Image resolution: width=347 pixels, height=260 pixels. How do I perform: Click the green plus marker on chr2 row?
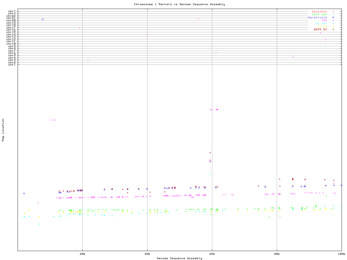(x=88, y=61)
